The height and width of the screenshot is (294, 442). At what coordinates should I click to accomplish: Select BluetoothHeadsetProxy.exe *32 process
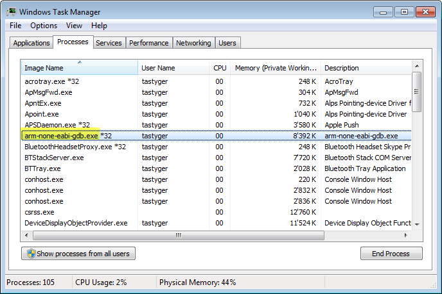(x=217, y=147)
